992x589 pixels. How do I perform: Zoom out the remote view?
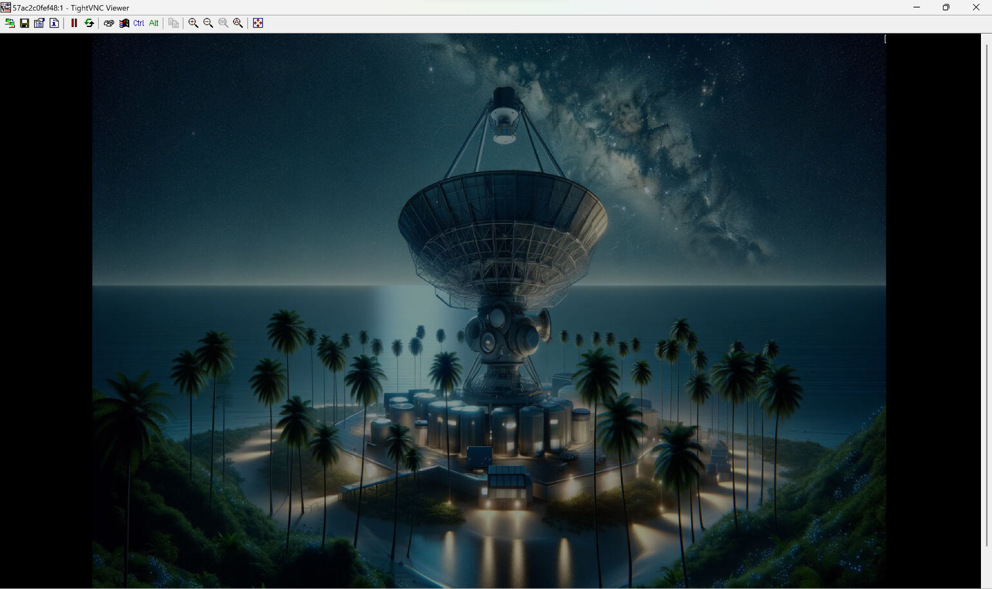tap(208, 23)
